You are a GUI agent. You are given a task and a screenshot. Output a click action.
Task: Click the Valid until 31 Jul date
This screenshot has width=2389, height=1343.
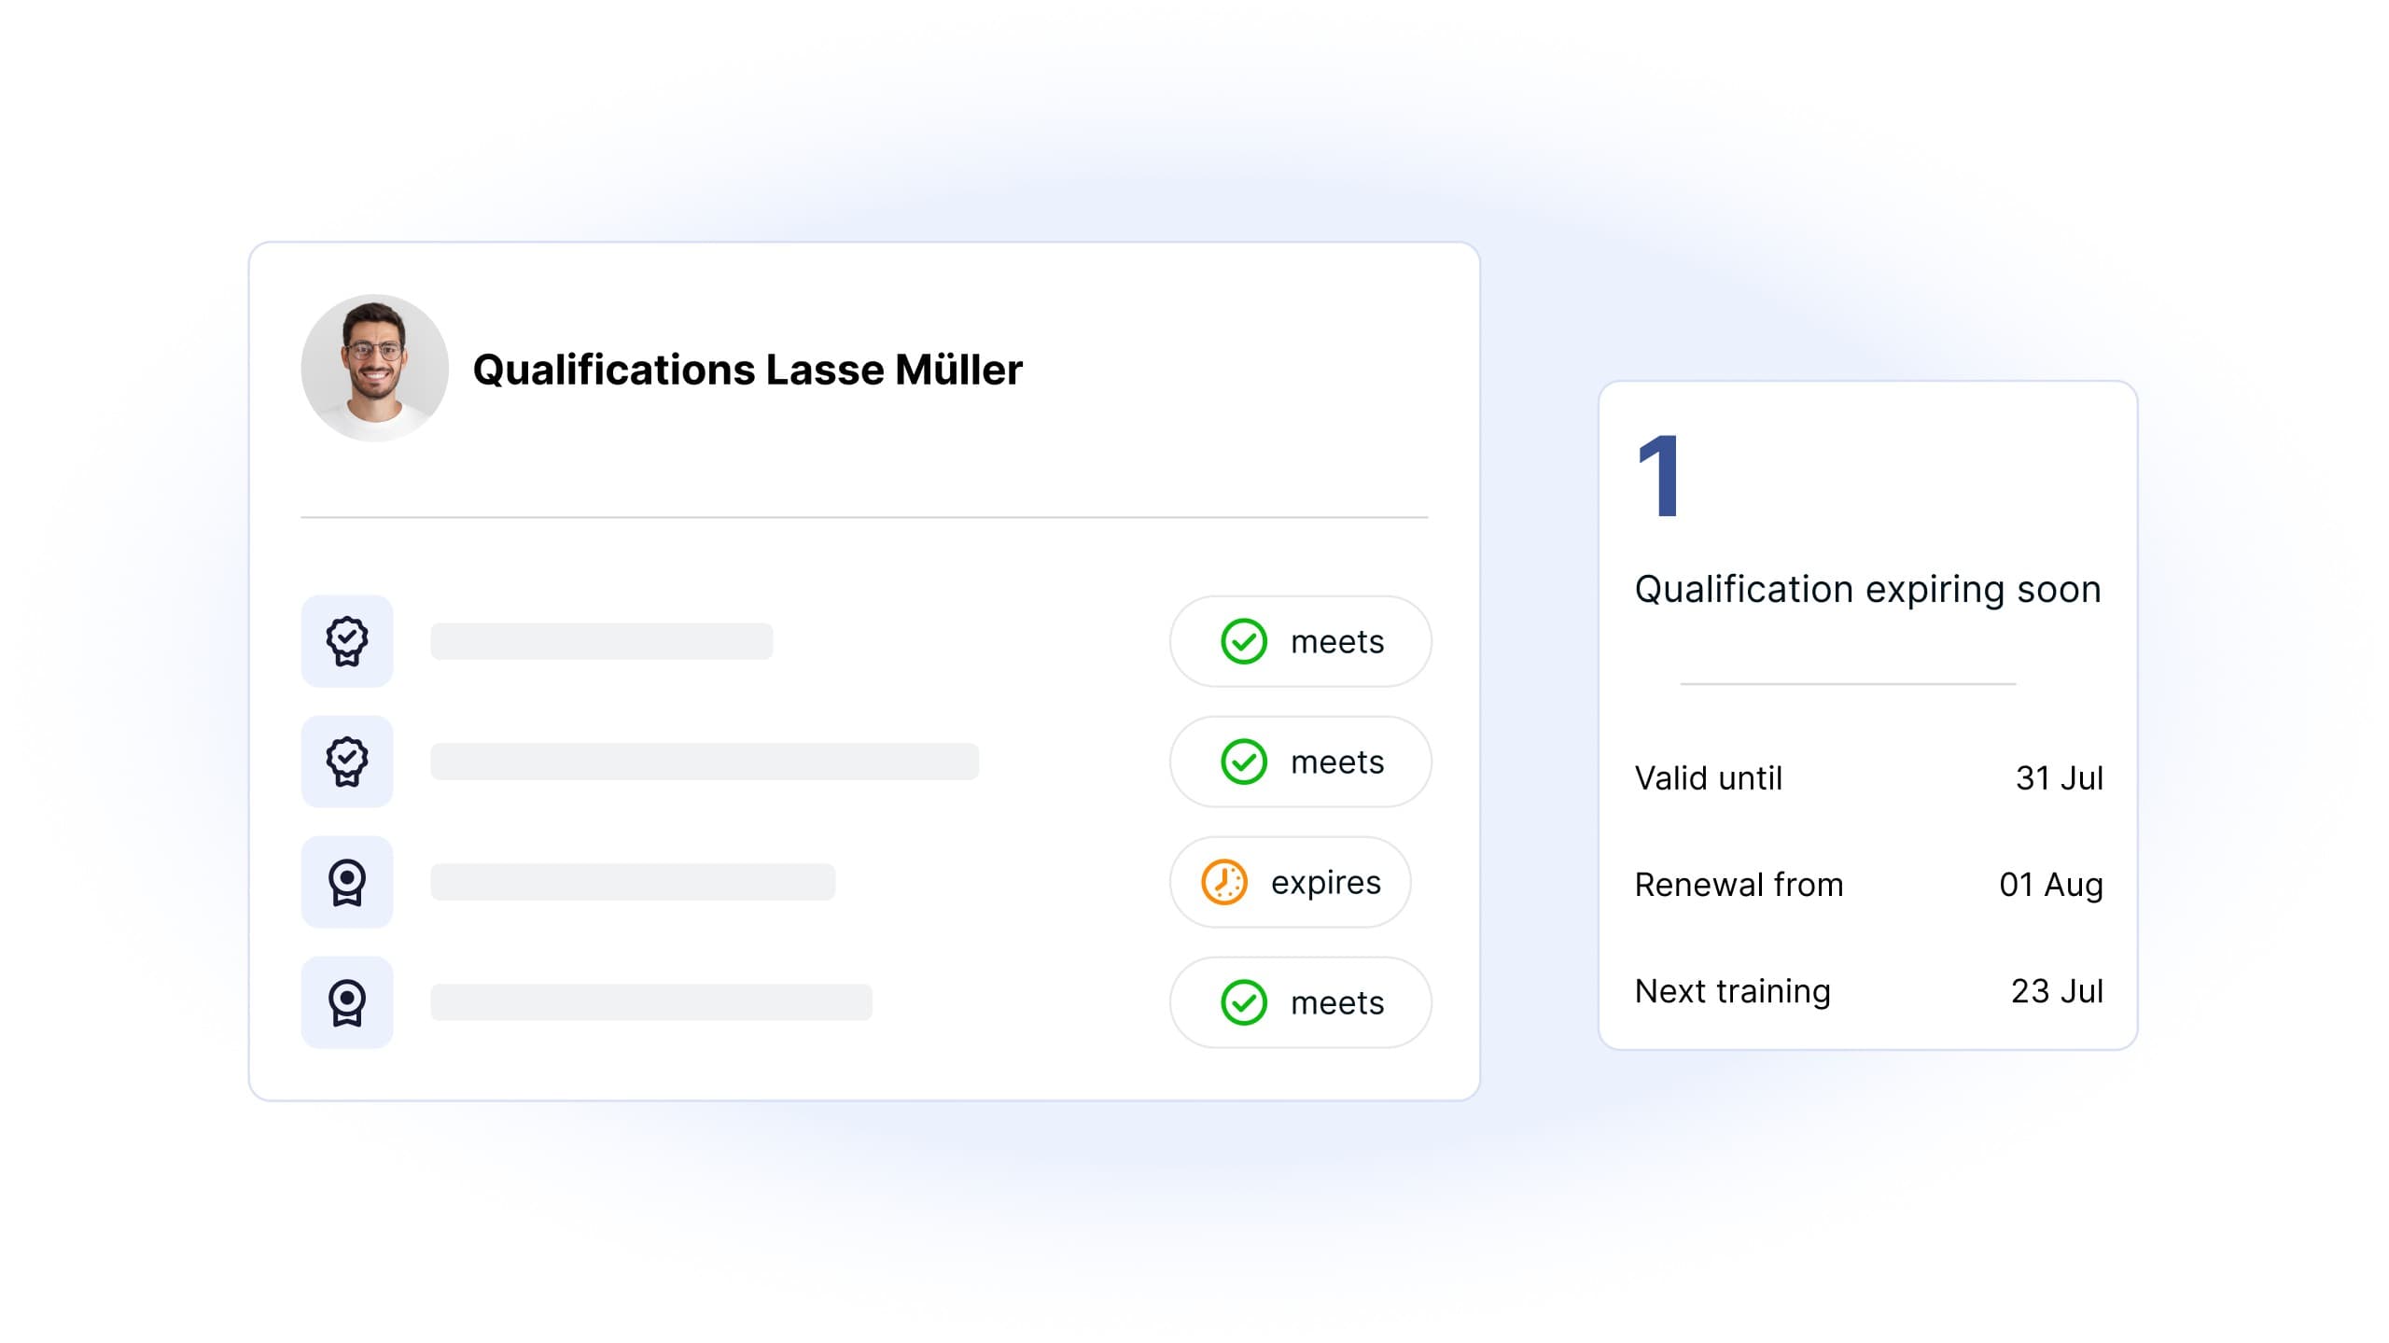click(x=2059, y=777)
